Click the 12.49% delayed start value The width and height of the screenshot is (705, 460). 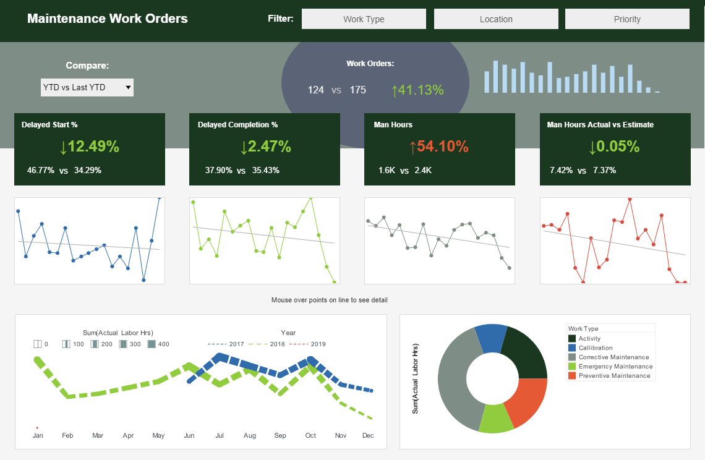(x=90, y=147)
